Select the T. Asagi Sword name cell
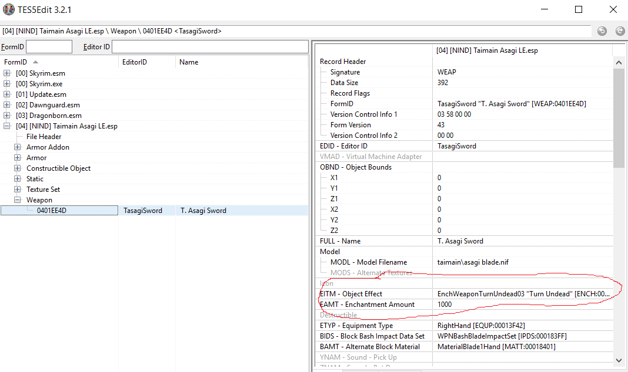The width and height of the screenshot is (628, 372). (x=242, y=211)
